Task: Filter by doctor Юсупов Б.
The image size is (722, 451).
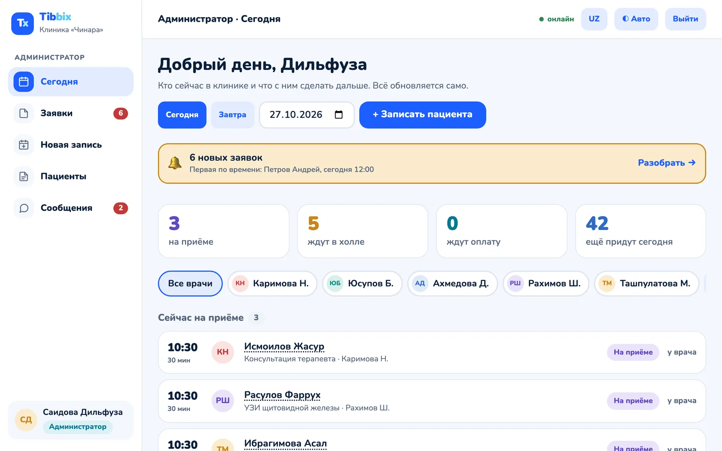Action: (362, 284)
